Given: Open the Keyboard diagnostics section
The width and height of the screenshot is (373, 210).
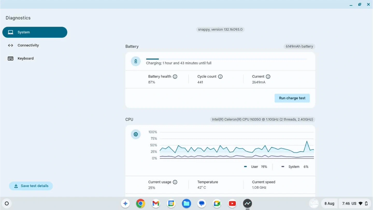Looking at the screenshot, I should (25, 58).
